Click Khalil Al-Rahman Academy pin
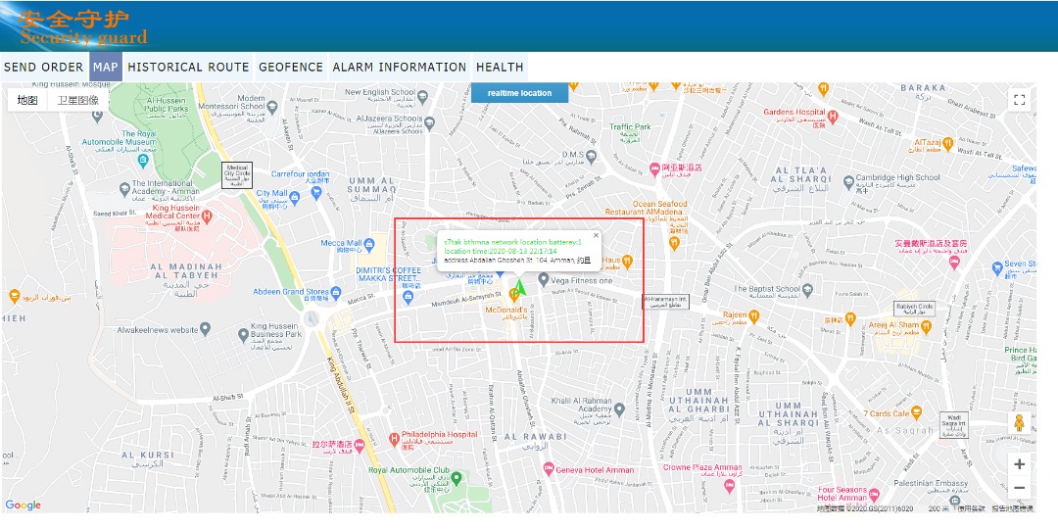 [619, 409]
